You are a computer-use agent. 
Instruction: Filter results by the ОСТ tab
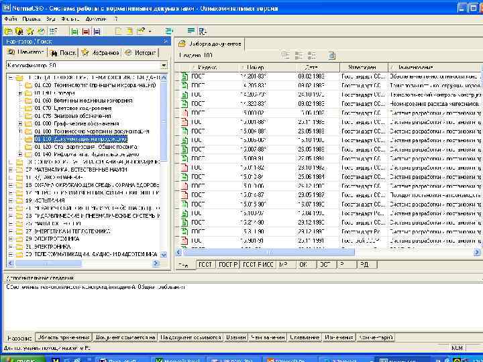click(326, 265)
